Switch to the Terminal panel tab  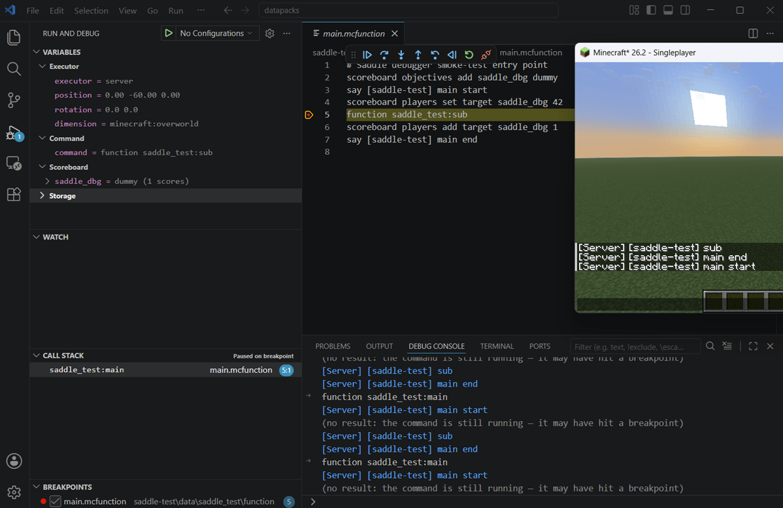click(x=496, y=346)
